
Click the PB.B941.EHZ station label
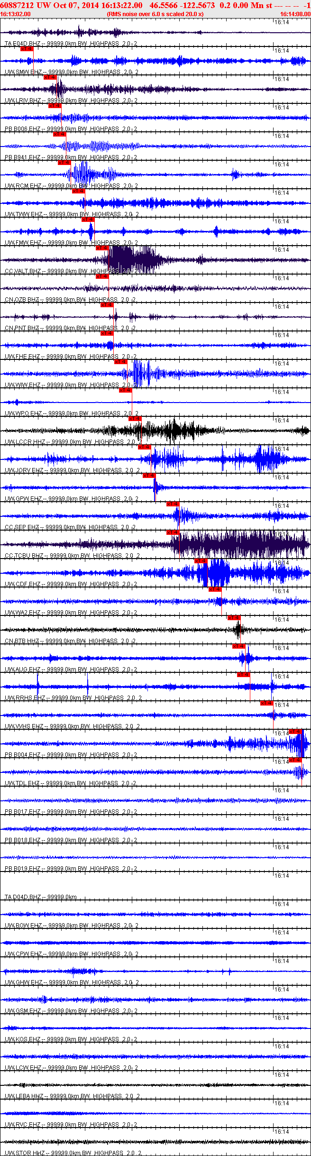pos(22,157)
